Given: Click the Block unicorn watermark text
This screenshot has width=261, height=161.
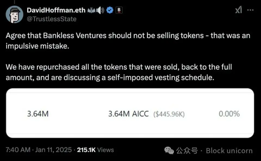Looking at the screenshot, I should [229, 150].
